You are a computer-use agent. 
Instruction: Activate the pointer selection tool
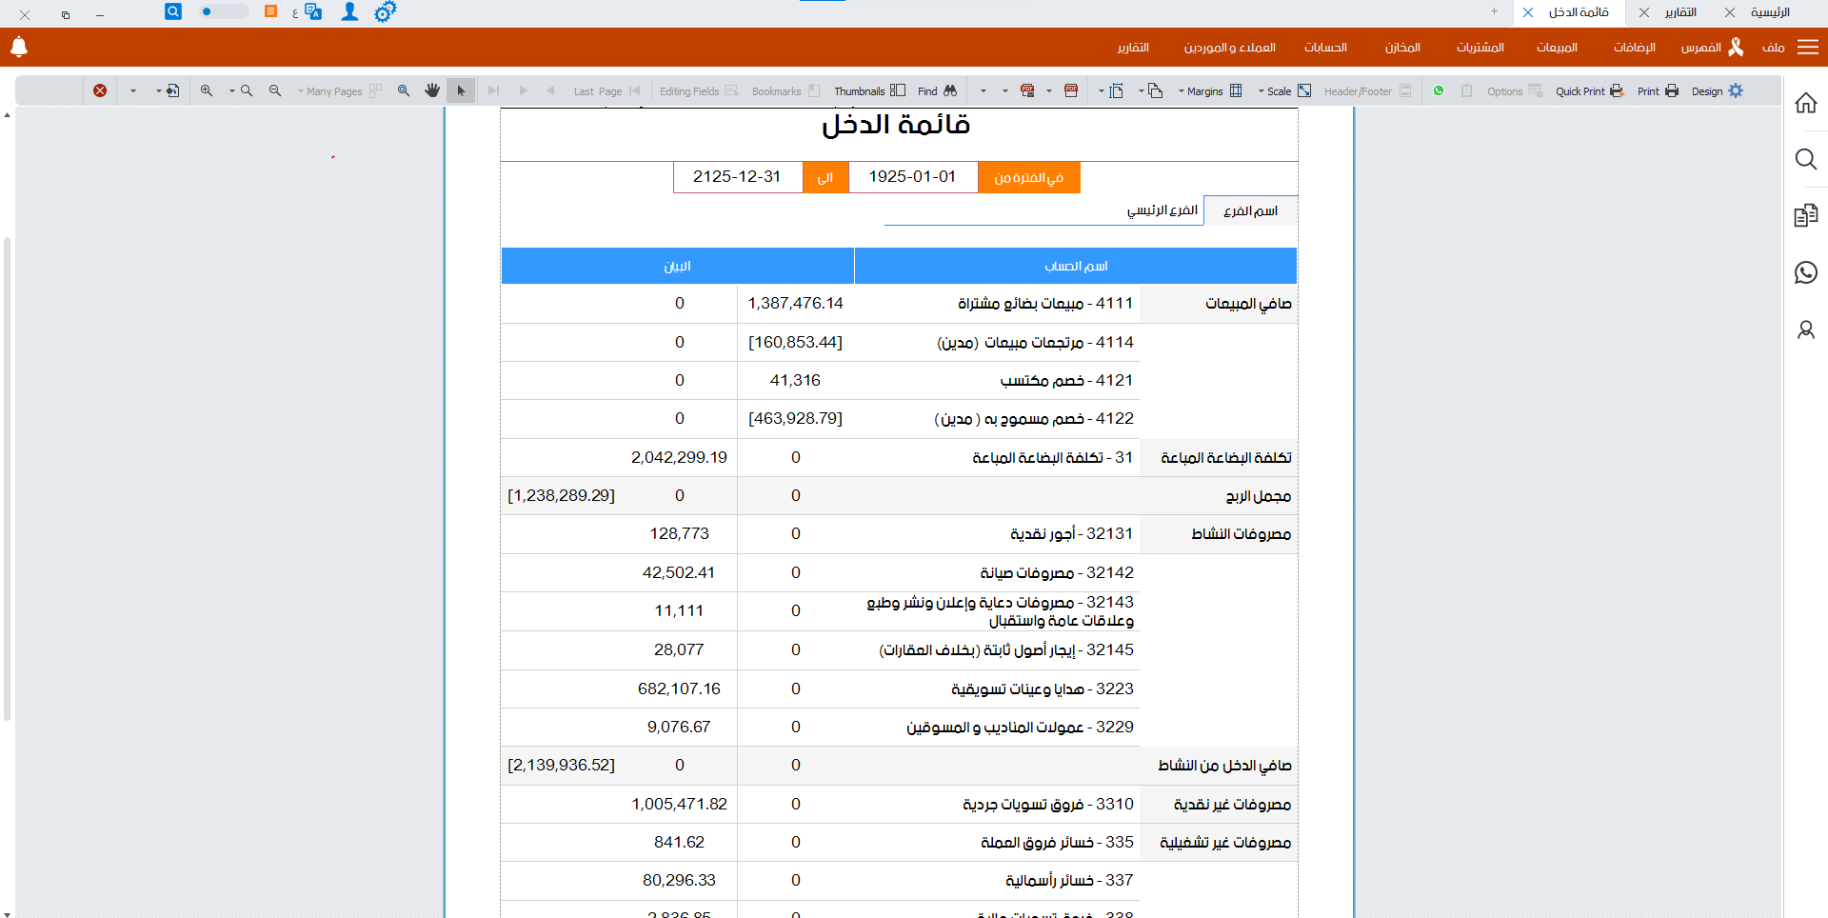coord(461,90)
